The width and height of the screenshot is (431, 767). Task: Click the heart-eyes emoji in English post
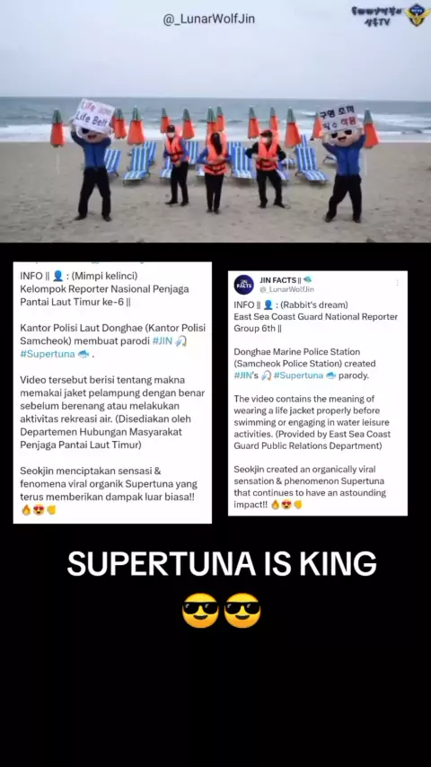[286, 505]
